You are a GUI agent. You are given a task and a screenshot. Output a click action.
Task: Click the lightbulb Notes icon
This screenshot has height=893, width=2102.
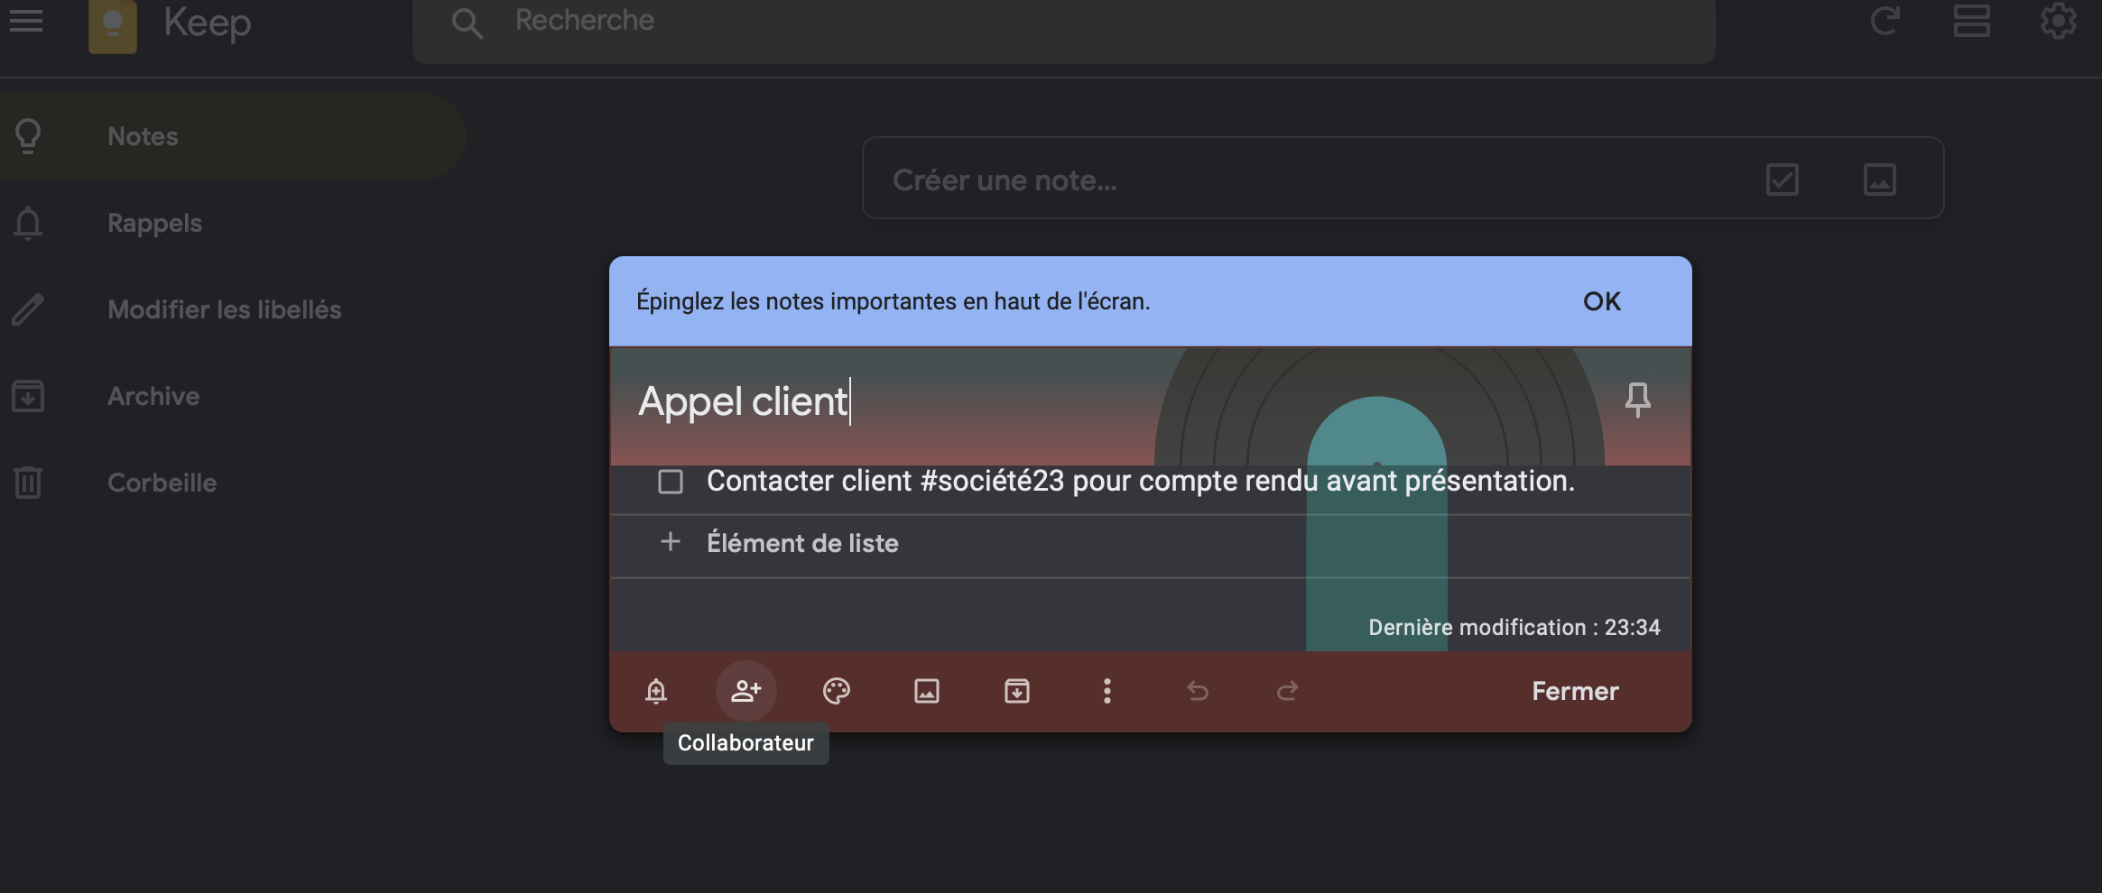click(x=28, y=136)
